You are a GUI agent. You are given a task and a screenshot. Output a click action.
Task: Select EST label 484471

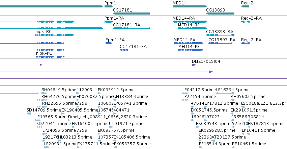tap(121, 110)
